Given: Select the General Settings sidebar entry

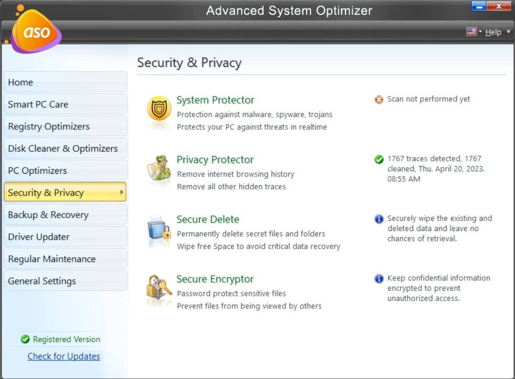Looking at the screenshot, I should (x=65, y=281).
